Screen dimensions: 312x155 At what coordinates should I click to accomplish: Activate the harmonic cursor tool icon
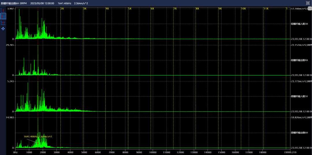pos(3,16)
